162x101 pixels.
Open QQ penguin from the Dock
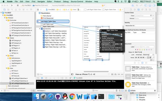(x=65, y=96)
